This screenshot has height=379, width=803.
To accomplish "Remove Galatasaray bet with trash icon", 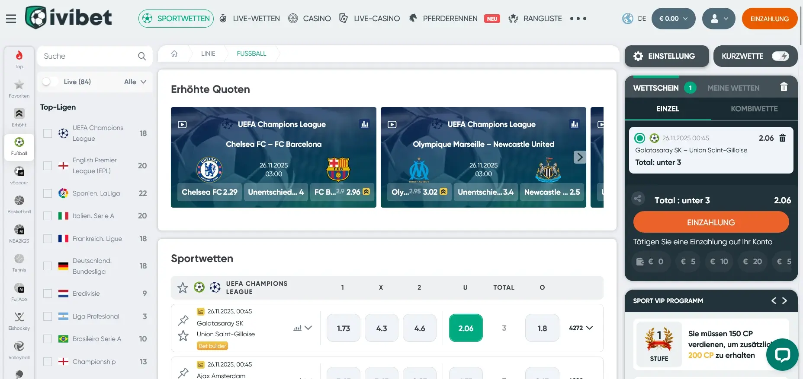I will 782,138.
